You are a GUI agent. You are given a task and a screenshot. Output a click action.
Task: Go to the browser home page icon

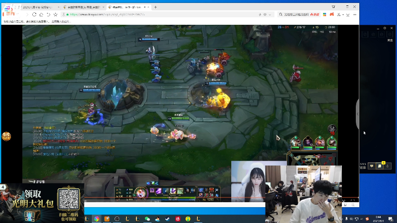click(41, 14)
